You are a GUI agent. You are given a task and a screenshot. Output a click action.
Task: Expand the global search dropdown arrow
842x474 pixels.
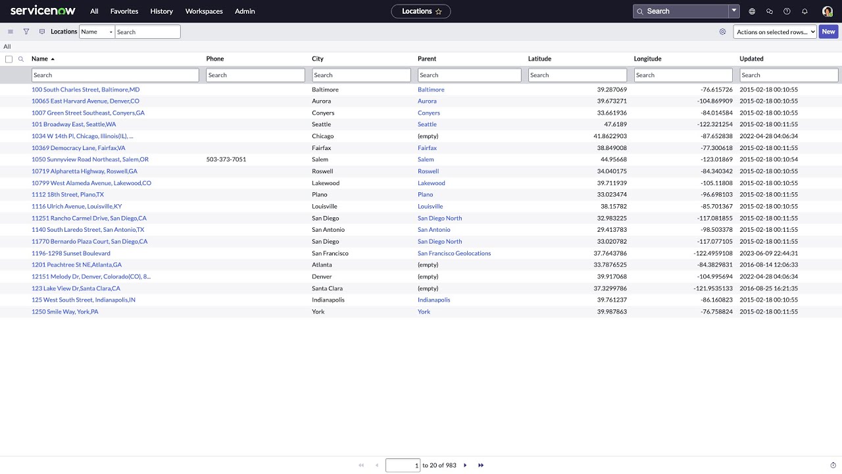(x=734, y=11)
